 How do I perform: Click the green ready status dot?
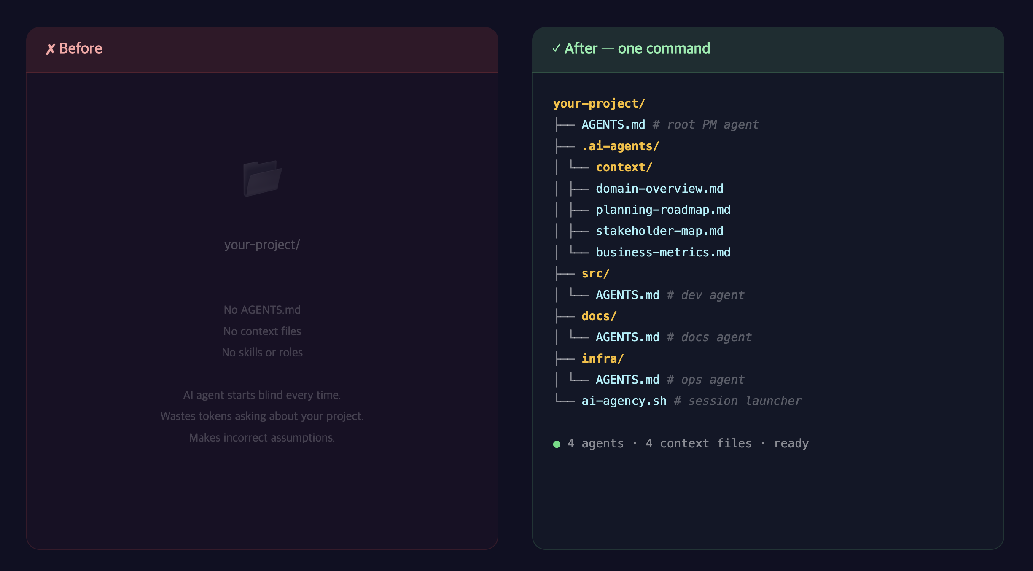[557, 444]
